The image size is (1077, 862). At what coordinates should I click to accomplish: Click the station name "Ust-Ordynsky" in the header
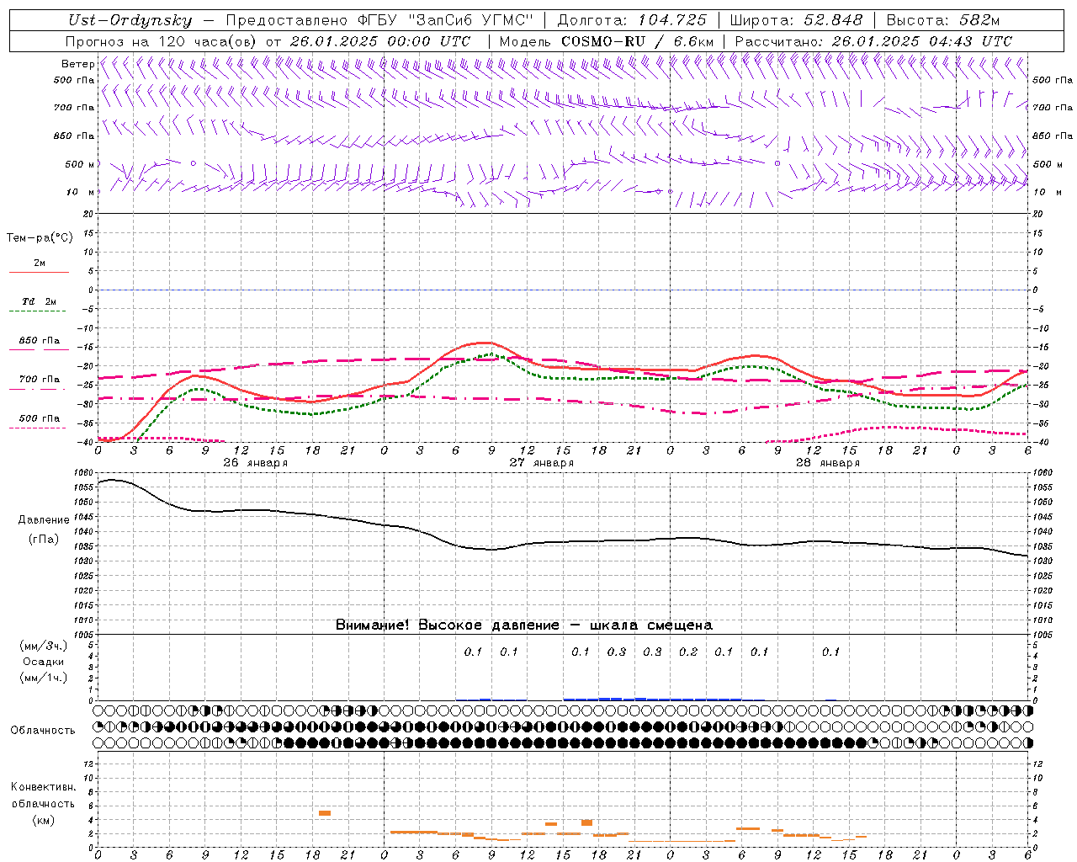click(130, 20)
